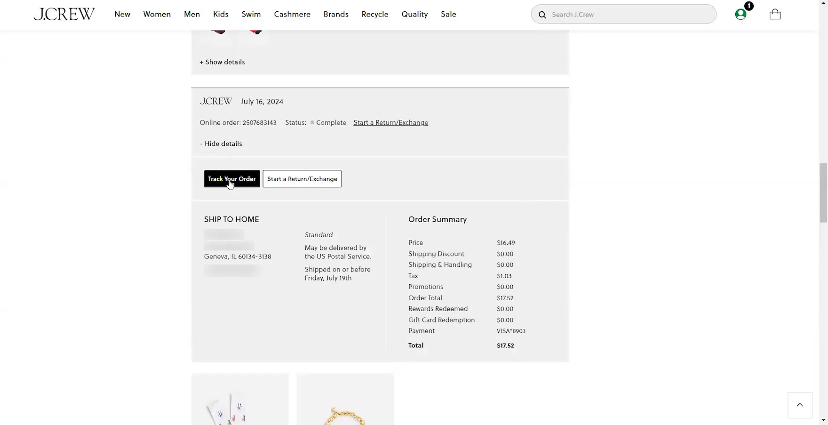Click the Geneva, IL 60134-3138 address line
This screenshot has width=828, height=425.
point(238,257)
